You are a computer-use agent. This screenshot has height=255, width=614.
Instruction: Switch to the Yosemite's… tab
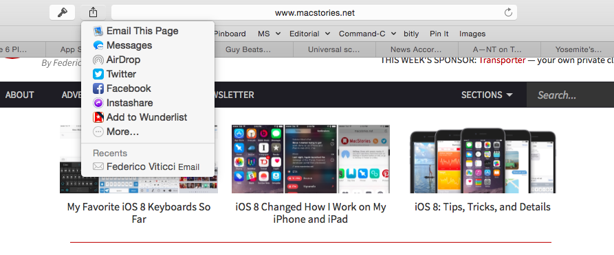(x=578, y=49)
